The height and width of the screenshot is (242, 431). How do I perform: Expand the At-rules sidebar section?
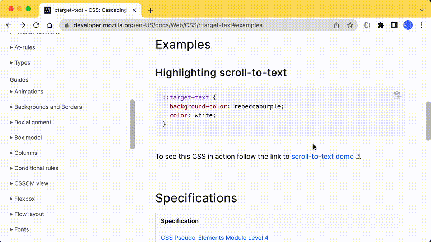coord(24,47)
